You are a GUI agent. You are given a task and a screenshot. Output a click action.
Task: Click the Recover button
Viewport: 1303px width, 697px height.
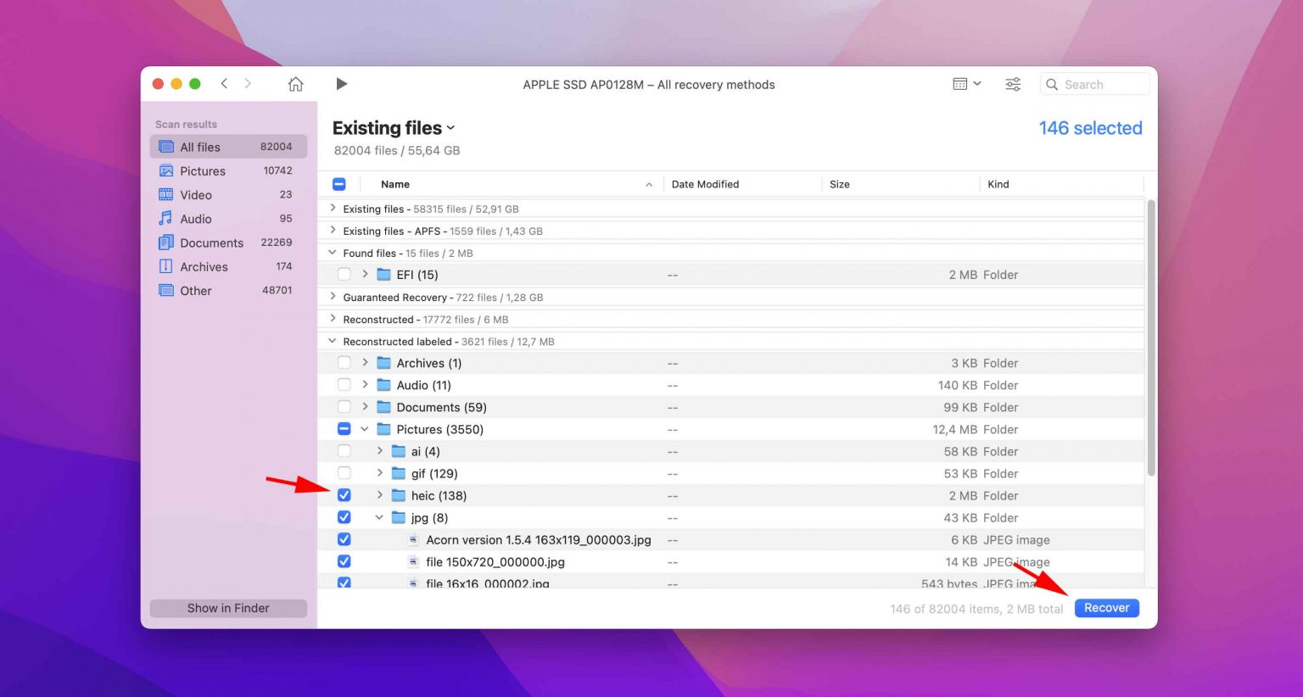[x=1106, y=608]
